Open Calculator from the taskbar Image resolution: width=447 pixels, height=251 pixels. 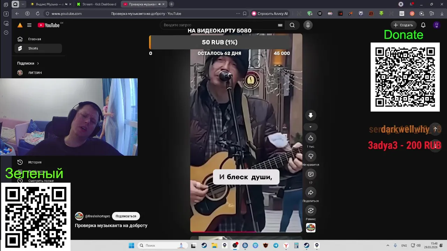296,245
